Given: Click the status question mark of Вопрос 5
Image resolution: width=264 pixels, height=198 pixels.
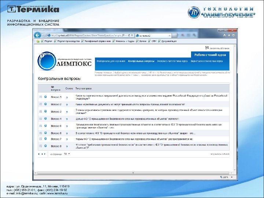Looking at the screenshot, I should tap(67, 126).
